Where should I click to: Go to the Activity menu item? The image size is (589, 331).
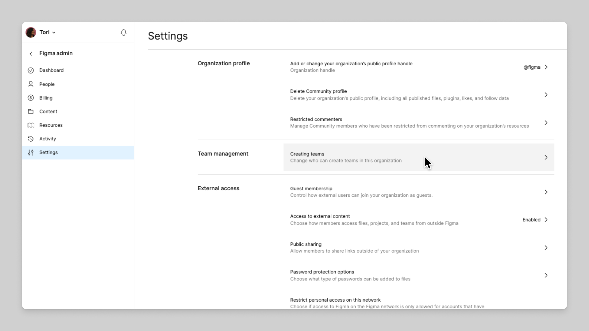point(48,139)
